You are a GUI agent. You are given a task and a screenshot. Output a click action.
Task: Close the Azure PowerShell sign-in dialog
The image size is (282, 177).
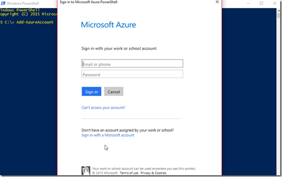point(217,2)
